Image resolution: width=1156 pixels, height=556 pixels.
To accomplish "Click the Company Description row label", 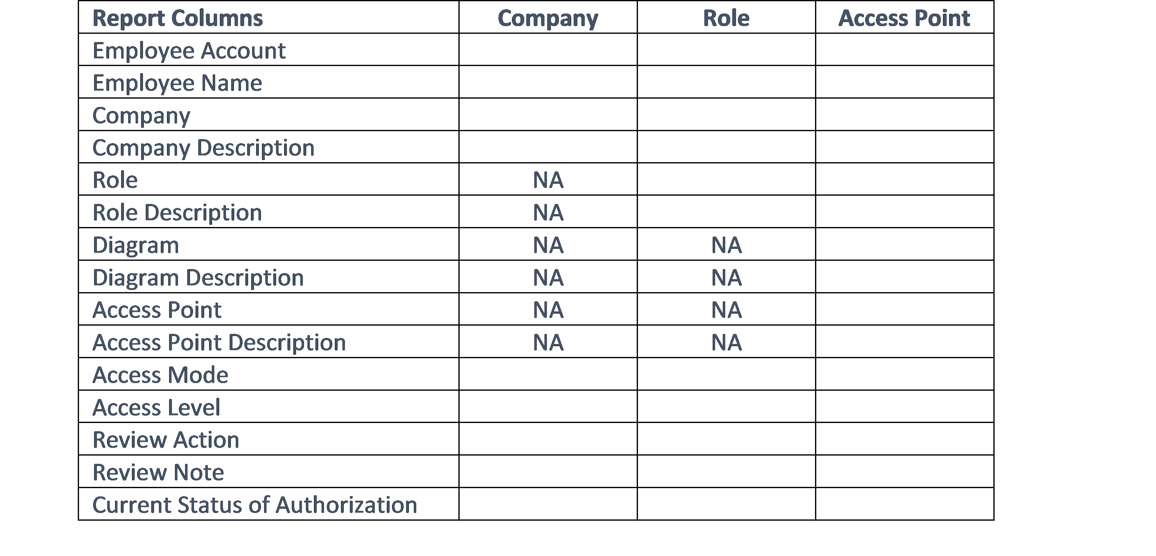I will tap(203, 148).
